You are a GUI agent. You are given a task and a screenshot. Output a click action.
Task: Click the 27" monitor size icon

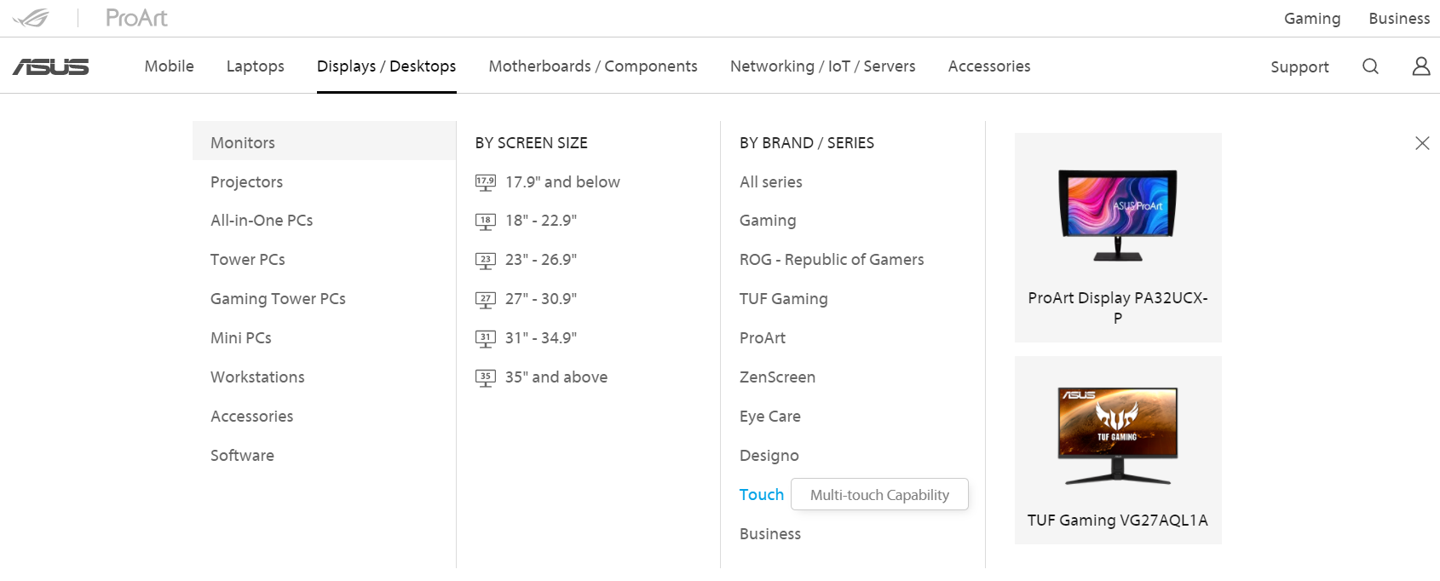486,300
